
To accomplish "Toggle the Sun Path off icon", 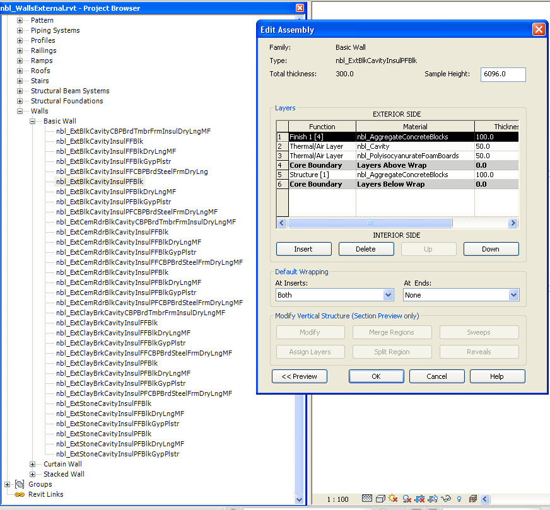I will [393, 499].
